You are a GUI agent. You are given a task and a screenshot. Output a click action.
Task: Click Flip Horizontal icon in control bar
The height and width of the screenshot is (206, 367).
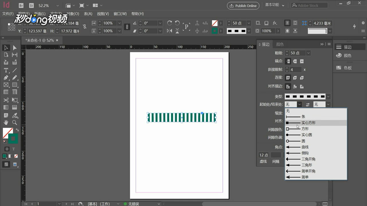click(x=169, y=31)
